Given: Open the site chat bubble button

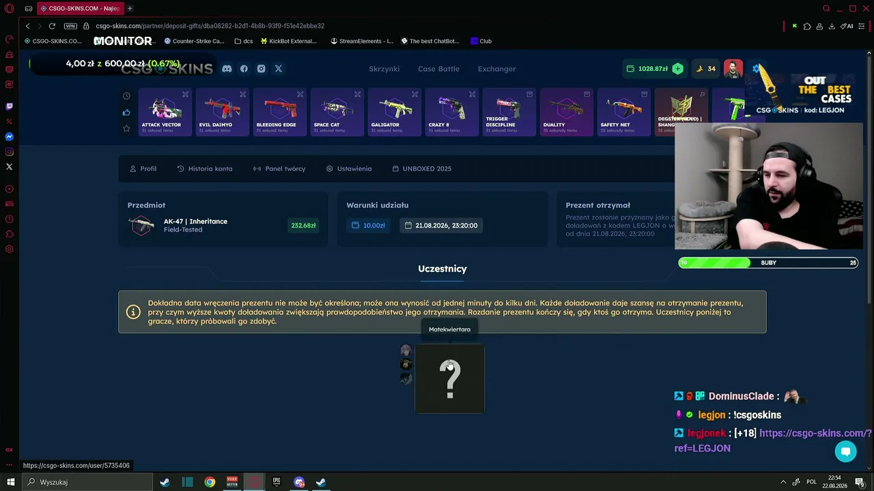Looking at the screenshot, I should tap(845, 451).
